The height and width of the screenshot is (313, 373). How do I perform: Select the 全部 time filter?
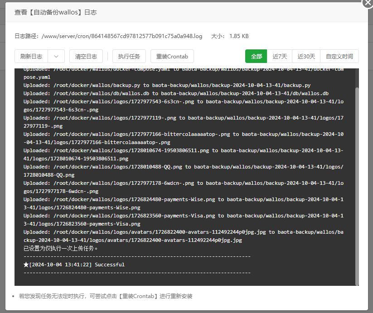point(256,56)
